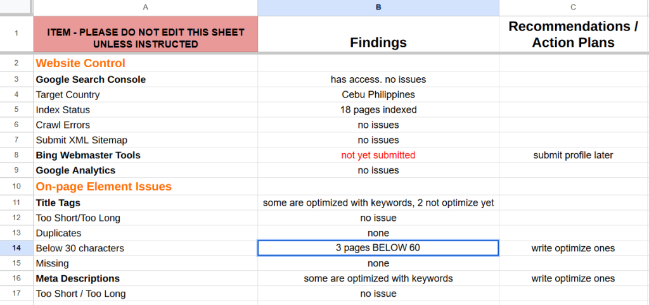Select the "submit profile later" cell
This screenshot has height=305, width=649.
574,155
